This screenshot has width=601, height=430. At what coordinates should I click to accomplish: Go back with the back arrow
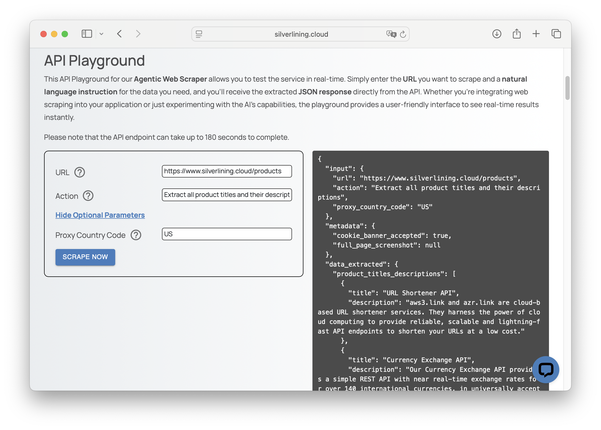[119, 34]
